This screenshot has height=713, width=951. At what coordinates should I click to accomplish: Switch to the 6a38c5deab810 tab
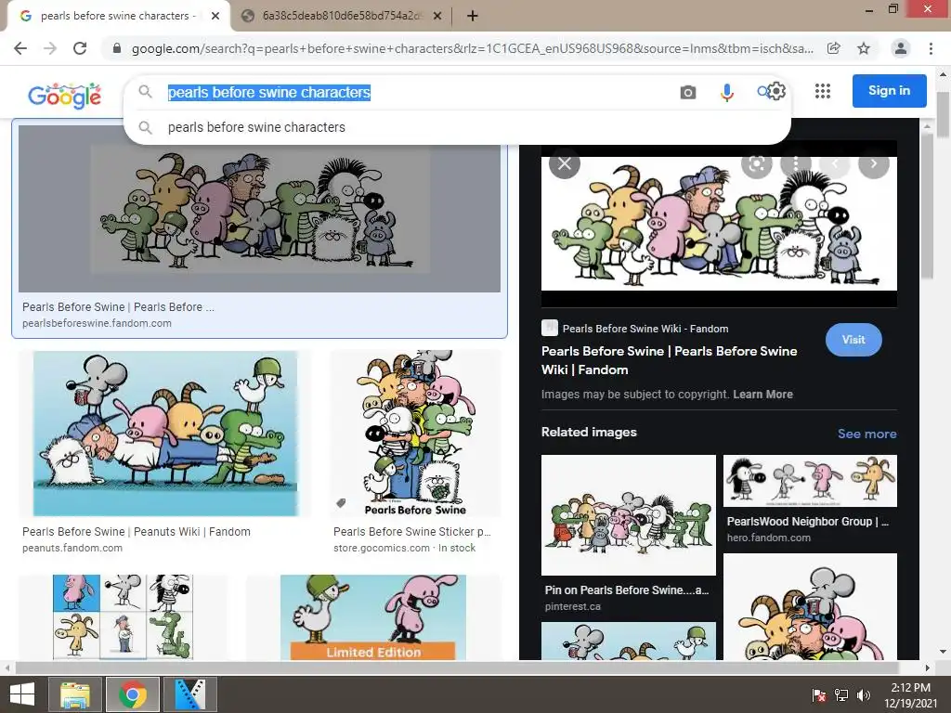pos(340,17)
